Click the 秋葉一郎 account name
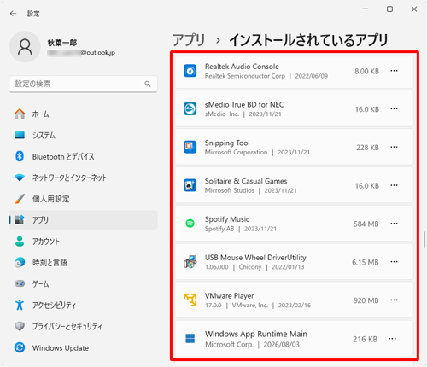The height and width of the screenshot is (367, 427). click(62, 43)
